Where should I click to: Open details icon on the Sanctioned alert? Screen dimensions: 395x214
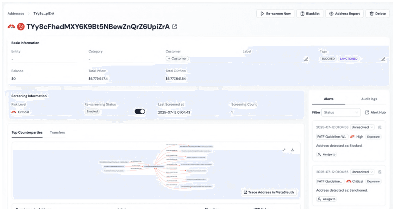[380, 172]
